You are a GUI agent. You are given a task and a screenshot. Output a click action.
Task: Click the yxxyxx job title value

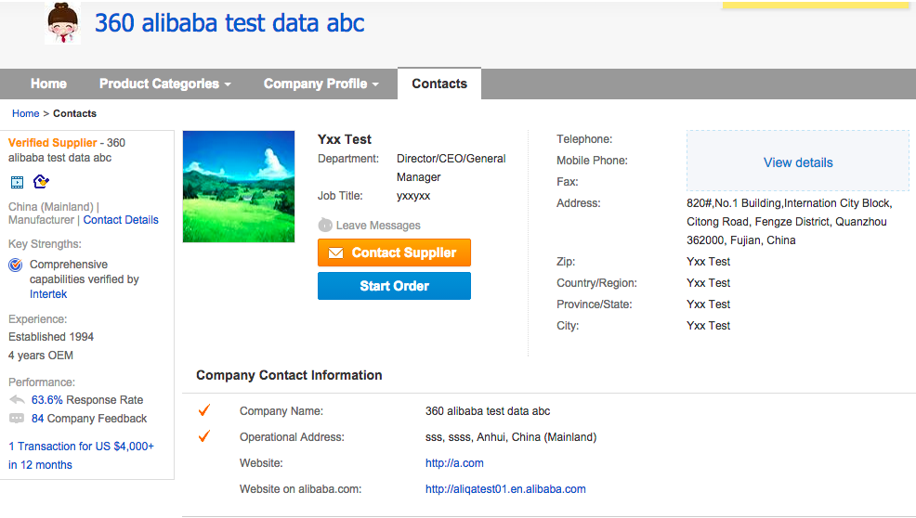click(413, 196)
